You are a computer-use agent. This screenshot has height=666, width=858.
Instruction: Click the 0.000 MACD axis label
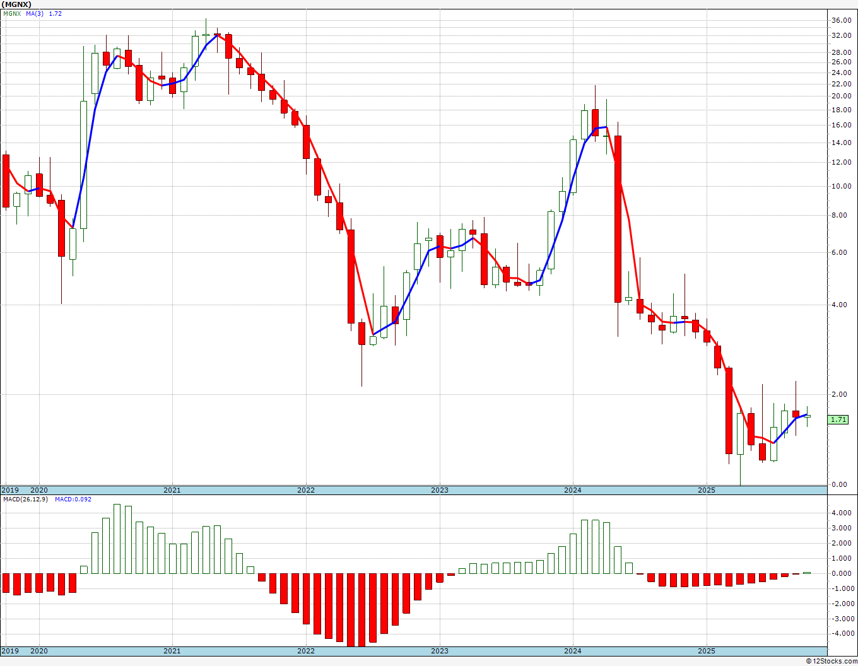coord(842,573)
